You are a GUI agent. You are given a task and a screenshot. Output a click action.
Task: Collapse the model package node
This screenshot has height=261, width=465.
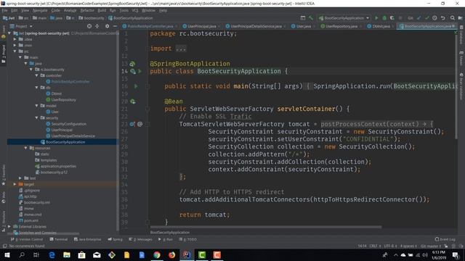coord(37,106)
